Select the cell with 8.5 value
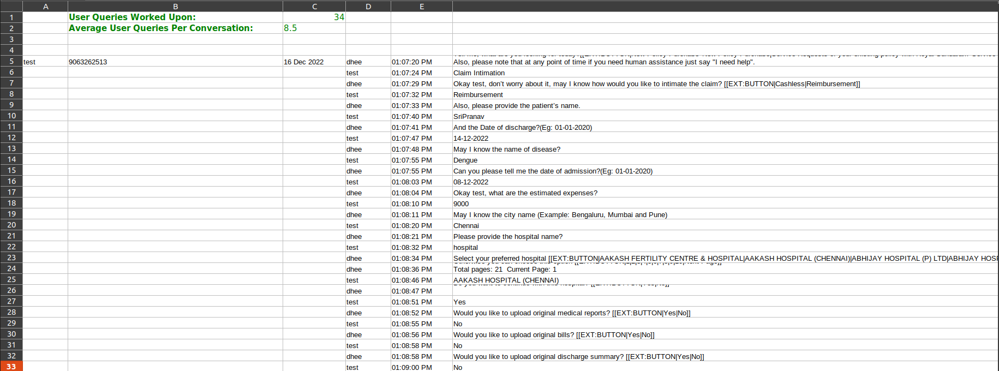999x371 pixels. 314,28
